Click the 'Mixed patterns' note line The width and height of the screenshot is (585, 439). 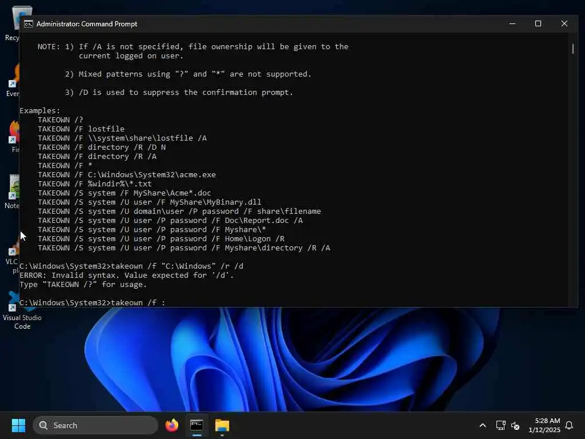[x=188, y=74]
